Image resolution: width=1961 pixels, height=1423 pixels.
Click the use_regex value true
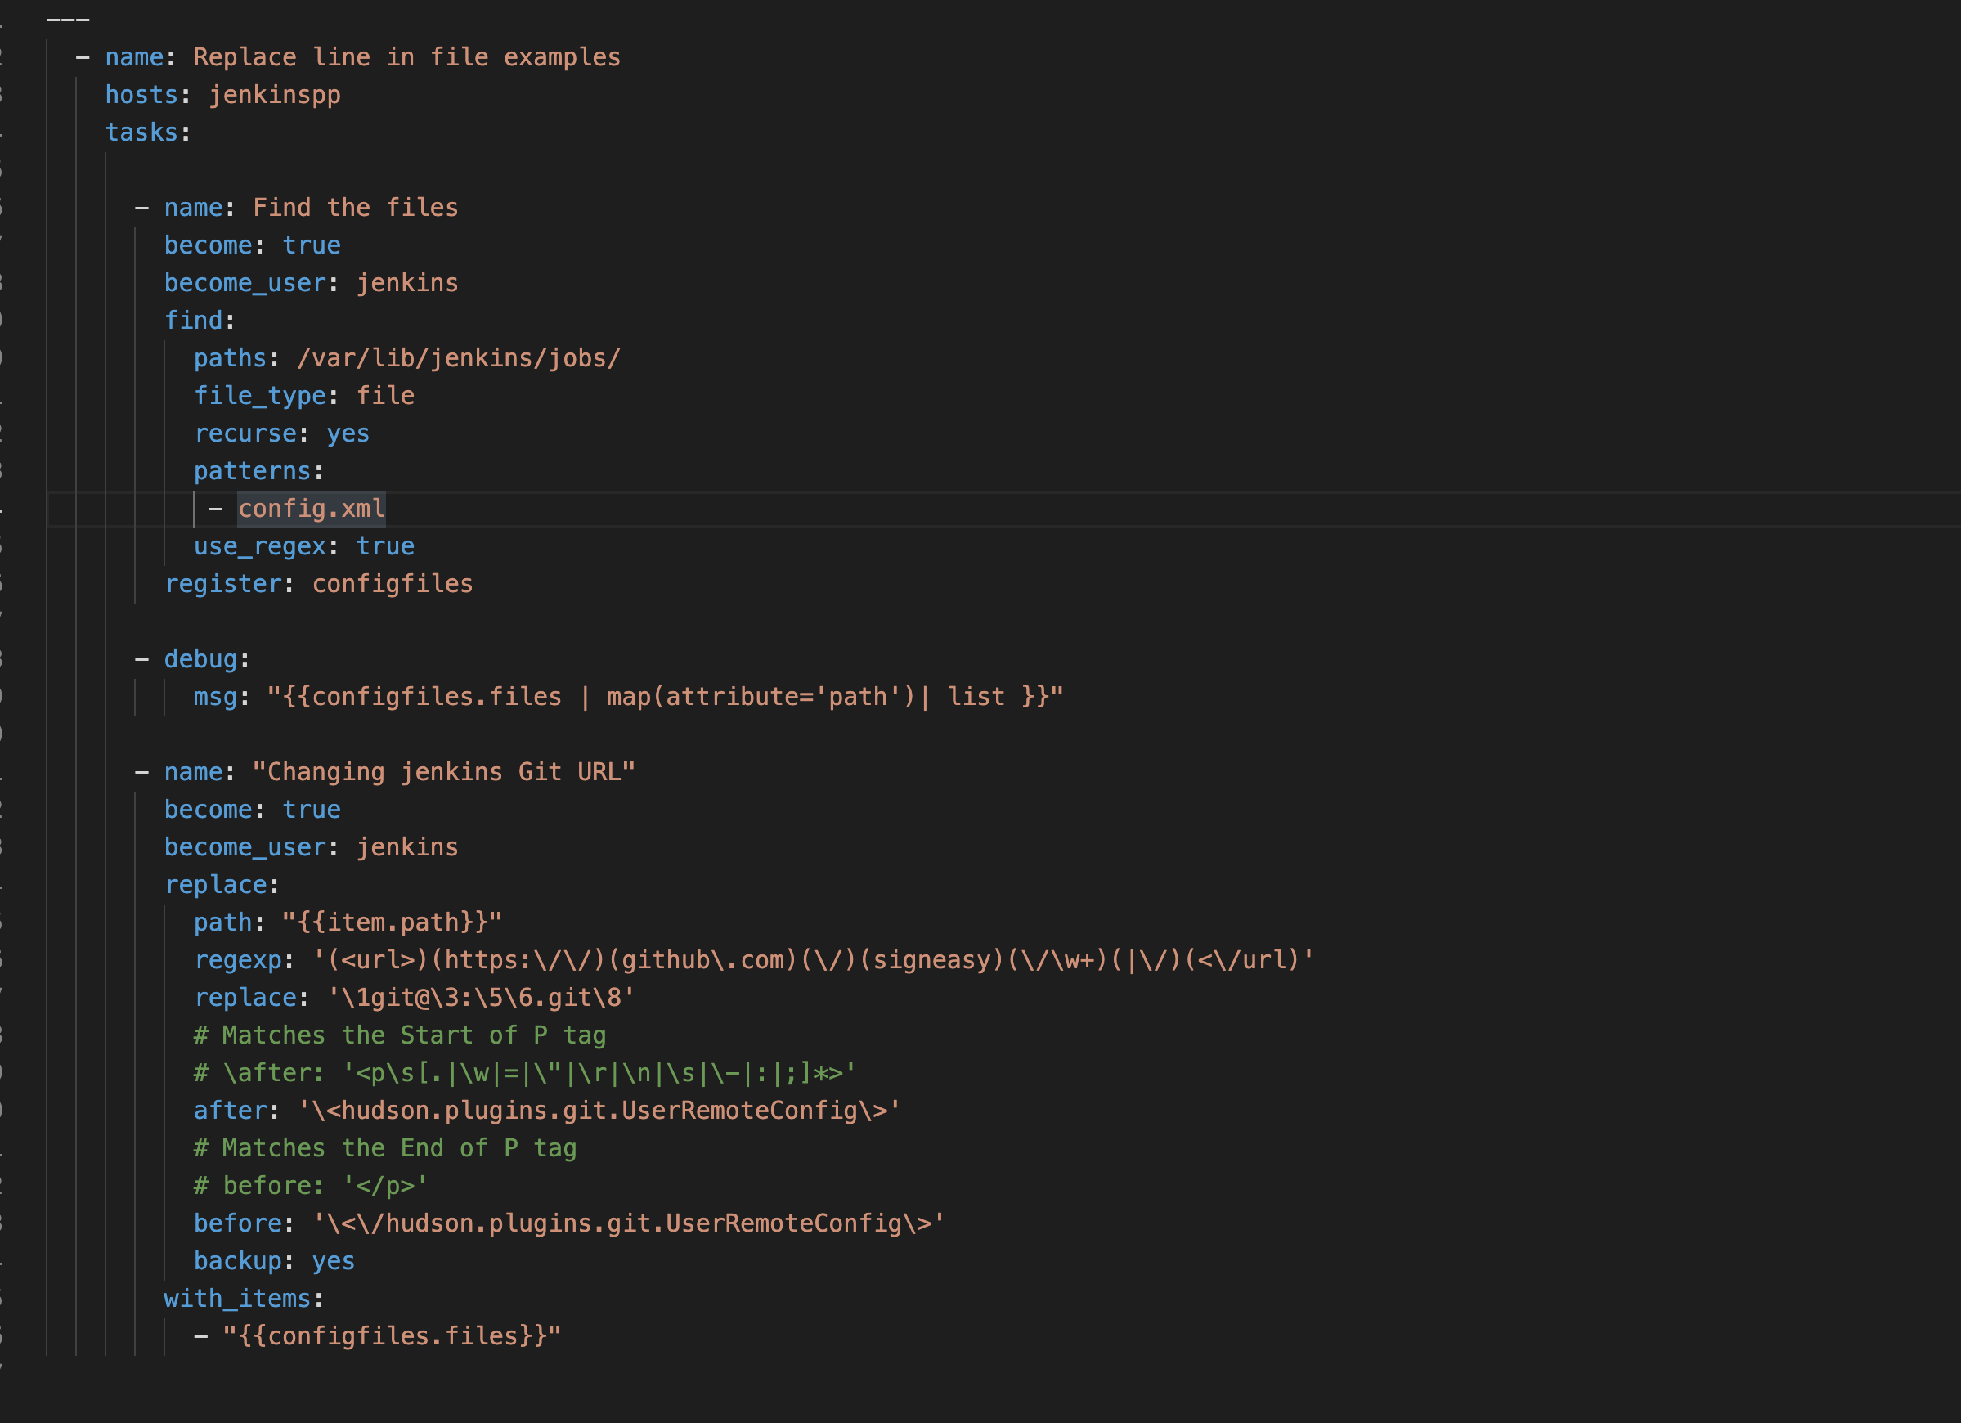[x=385, y=545]
